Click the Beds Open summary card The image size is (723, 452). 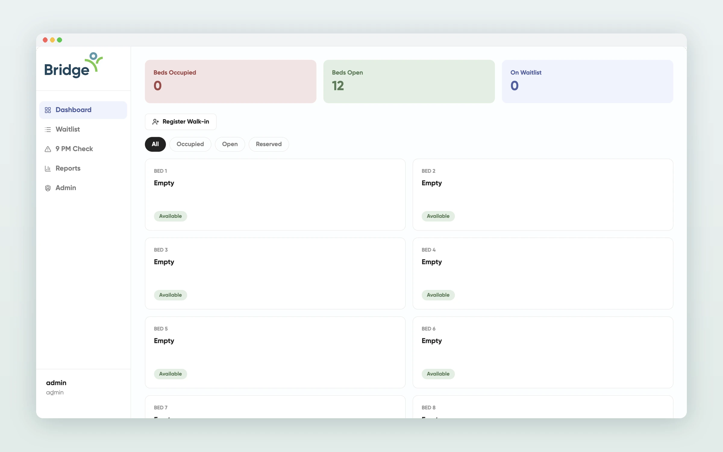[409, 81]
